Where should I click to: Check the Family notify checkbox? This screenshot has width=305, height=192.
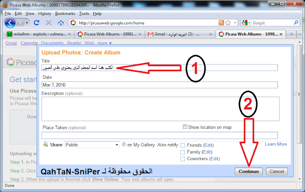[x=183, y=152]
